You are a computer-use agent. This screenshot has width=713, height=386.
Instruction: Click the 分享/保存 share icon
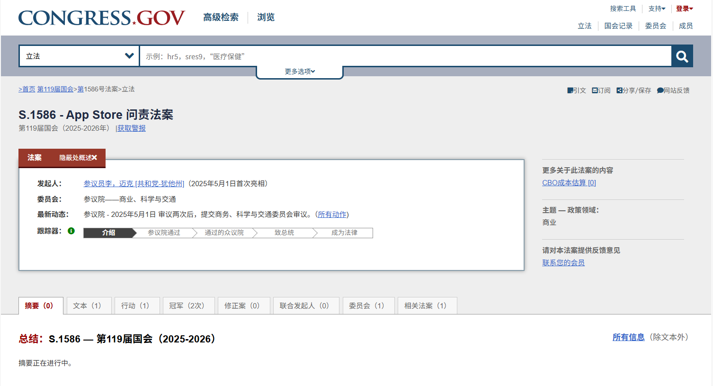tap(619, 90)
